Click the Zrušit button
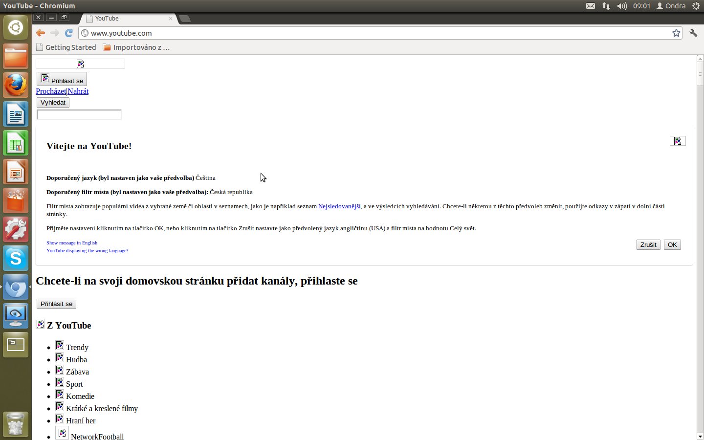Screen dimensions: 704x440 (x=648, y=244)
